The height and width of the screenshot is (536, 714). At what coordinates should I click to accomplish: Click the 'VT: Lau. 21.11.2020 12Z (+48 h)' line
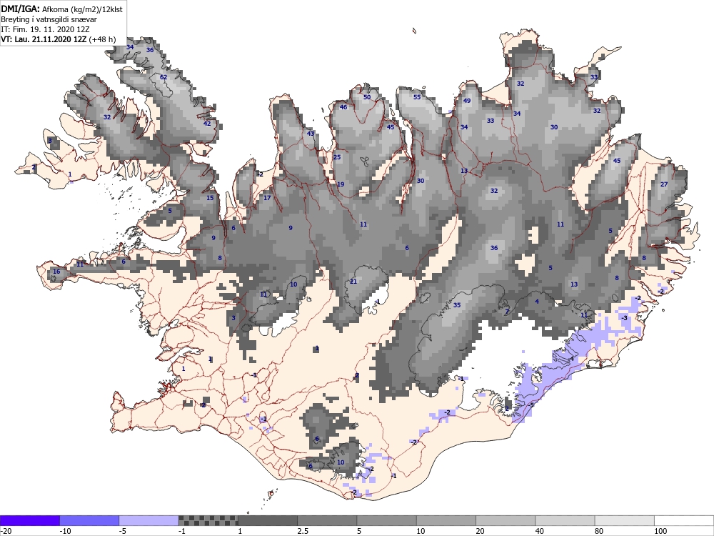pos(59,39)
